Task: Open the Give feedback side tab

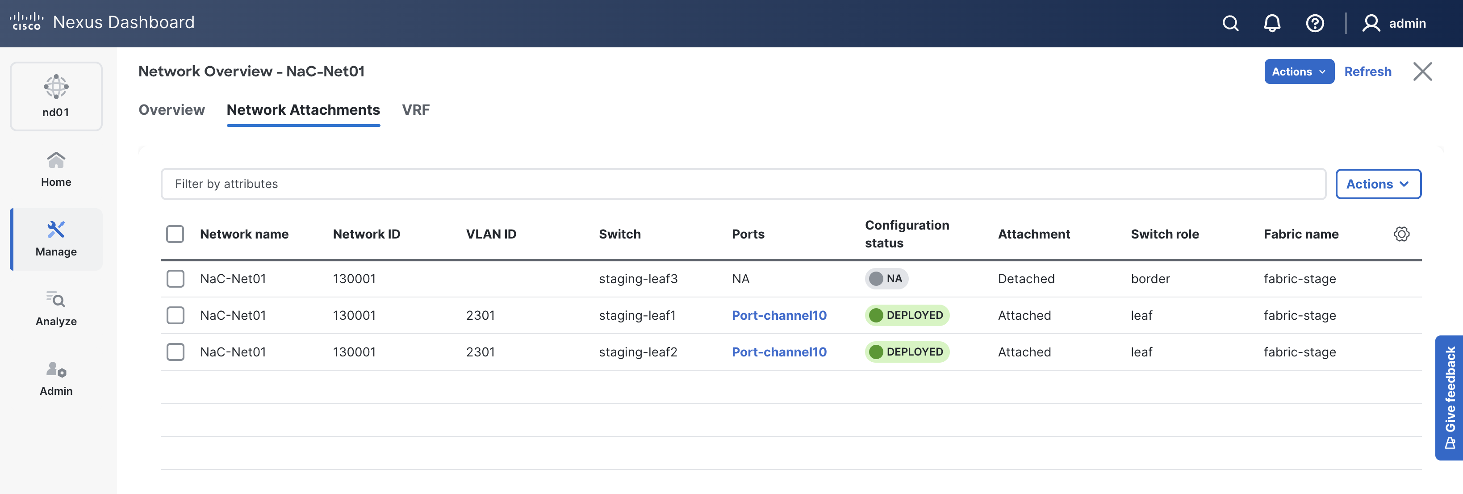Action: point(1450,397)
